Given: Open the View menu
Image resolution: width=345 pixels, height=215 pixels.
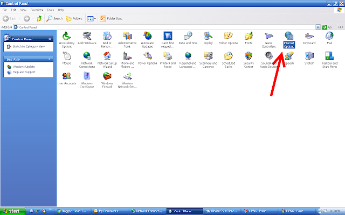Looking at the screenshot, I should pyautogui.click(x=23, y=10).
